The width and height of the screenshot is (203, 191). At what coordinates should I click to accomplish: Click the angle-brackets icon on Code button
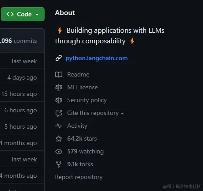[x=10, y=14]
